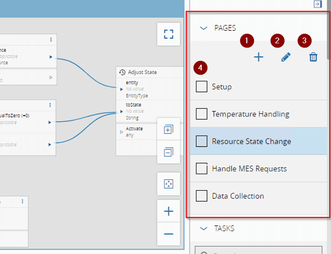Collapse the PAGES section chevron
Image resolution: width=331 pixels, height=254 pixels.
tap(204, 28)
